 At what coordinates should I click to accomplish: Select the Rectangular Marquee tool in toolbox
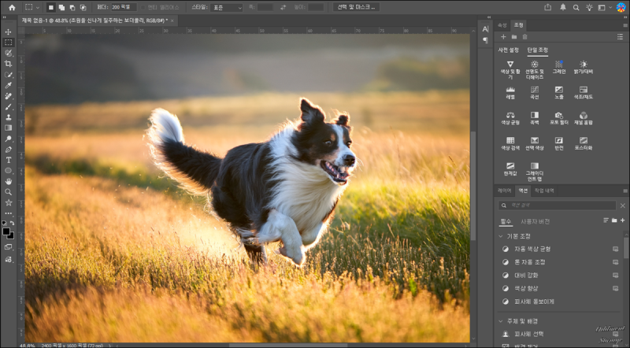[x=8, y=43]
